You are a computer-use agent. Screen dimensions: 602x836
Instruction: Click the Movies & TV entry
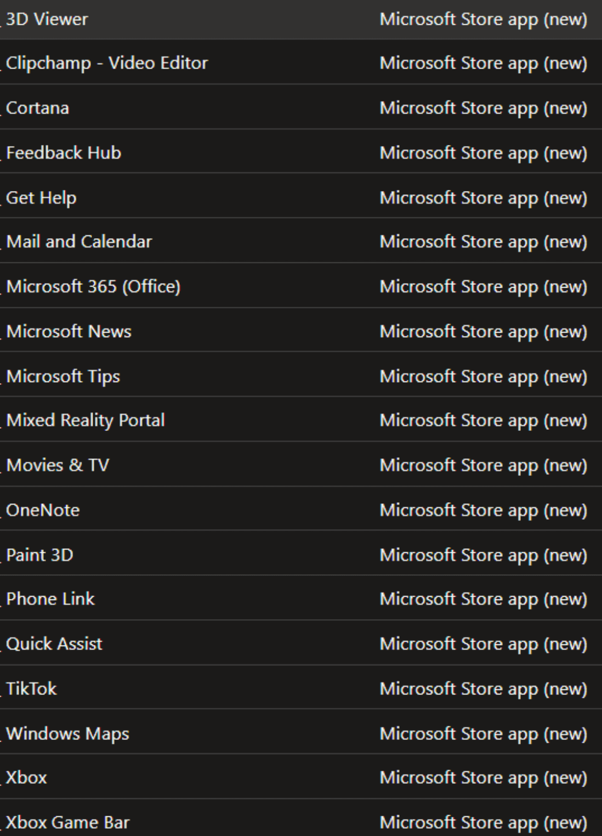58,465
